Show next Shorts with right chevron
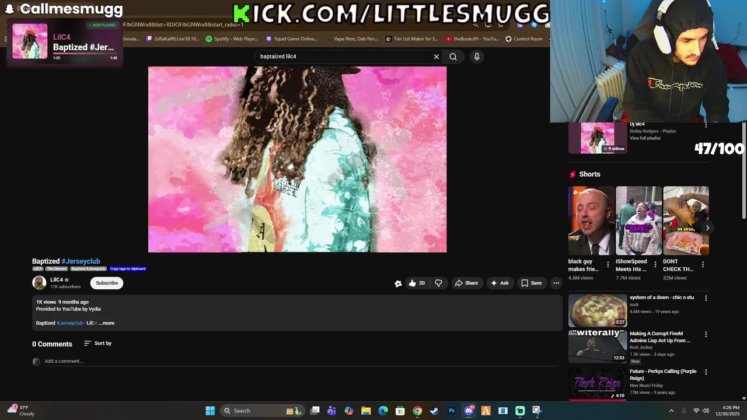 click(707, 228)
